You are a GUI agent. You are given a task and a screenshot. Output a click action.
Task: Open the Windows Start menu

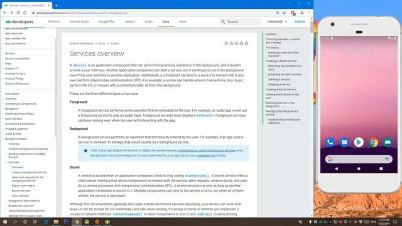5,222
